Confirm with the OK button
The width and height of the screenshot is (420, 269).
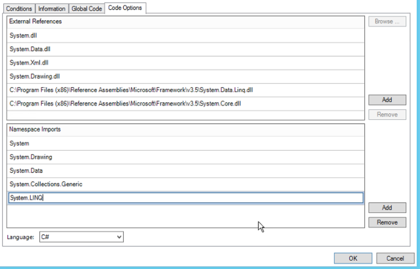coord(353,258)
